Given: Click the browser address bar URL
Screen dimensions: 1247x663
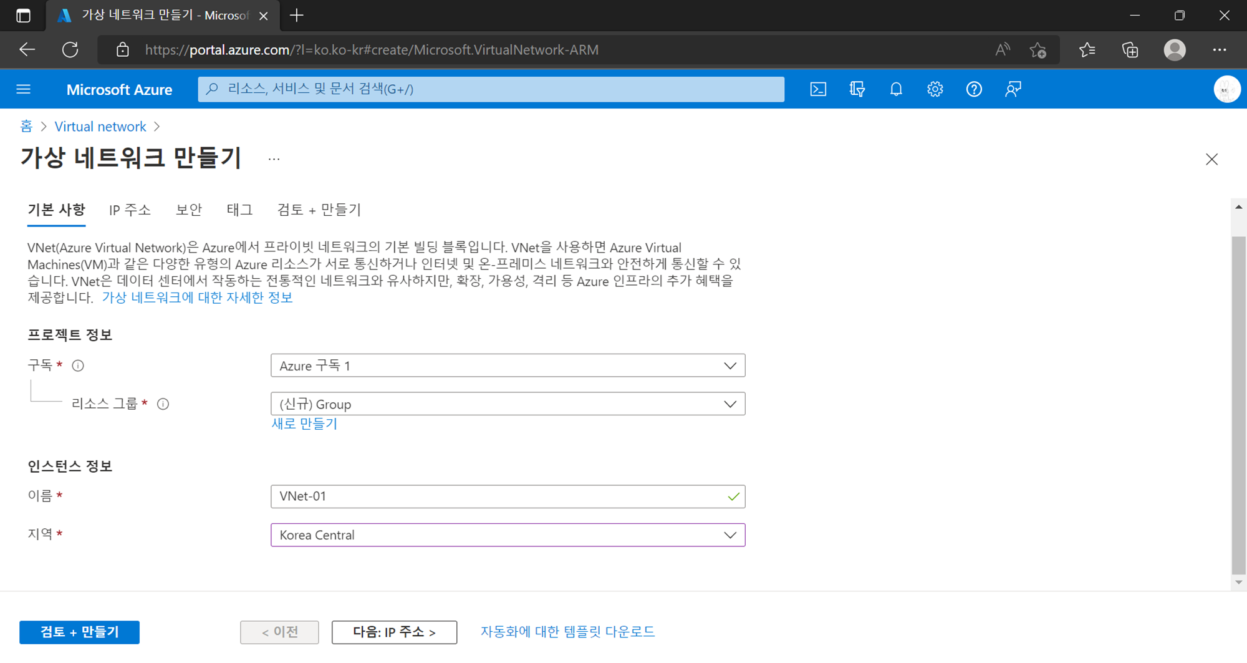Looking at the screenshot, I should coord(372,50).
